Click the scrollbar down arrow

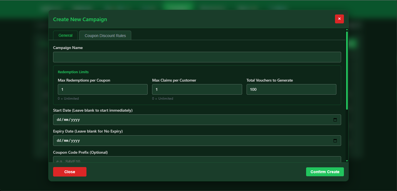pos(347,161)
